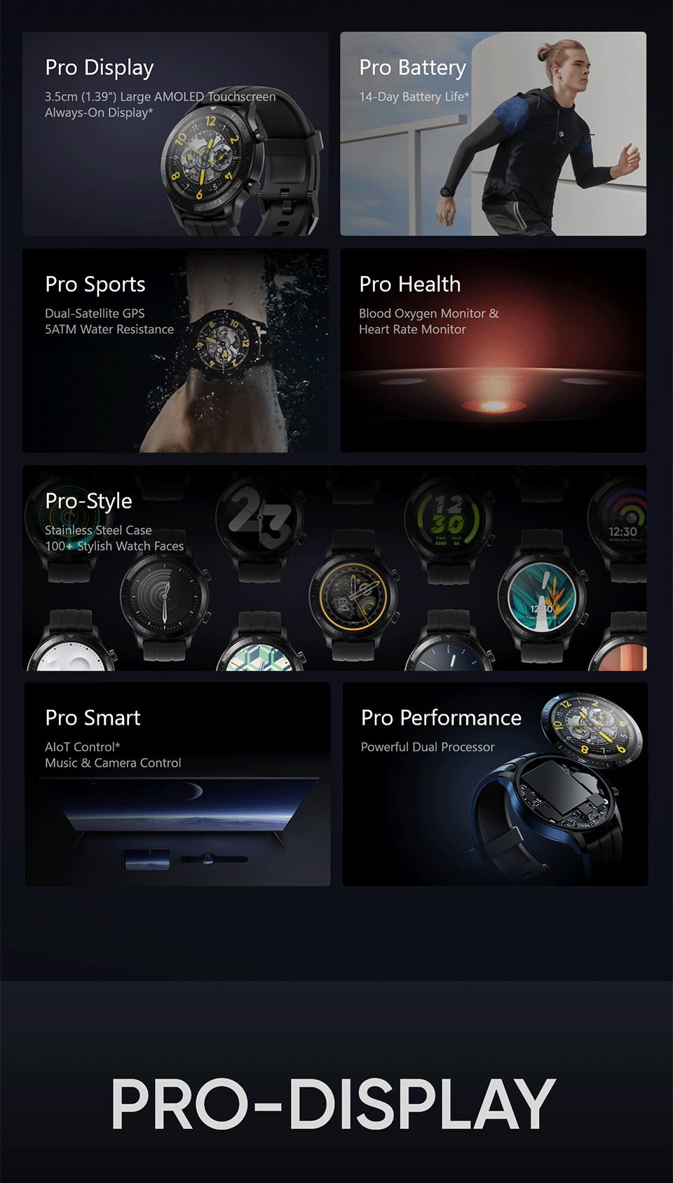Open the Pro Battery feature card
673x1183 pixels.
493,133
